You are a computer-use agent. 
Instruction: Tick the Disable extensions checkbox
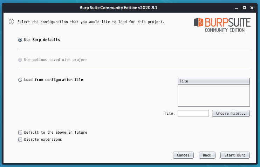pyautogui.click(x=20, y=140)
